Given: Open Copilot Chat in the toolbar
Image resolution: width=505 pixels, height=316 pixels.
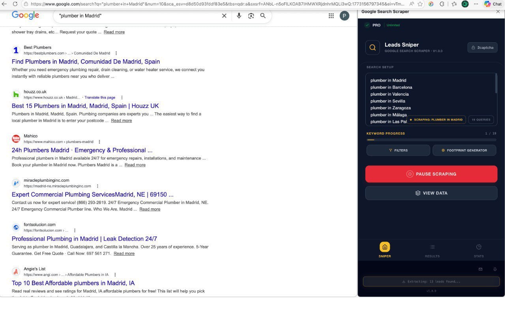Looking at the screenshot, I should [493, 4].
